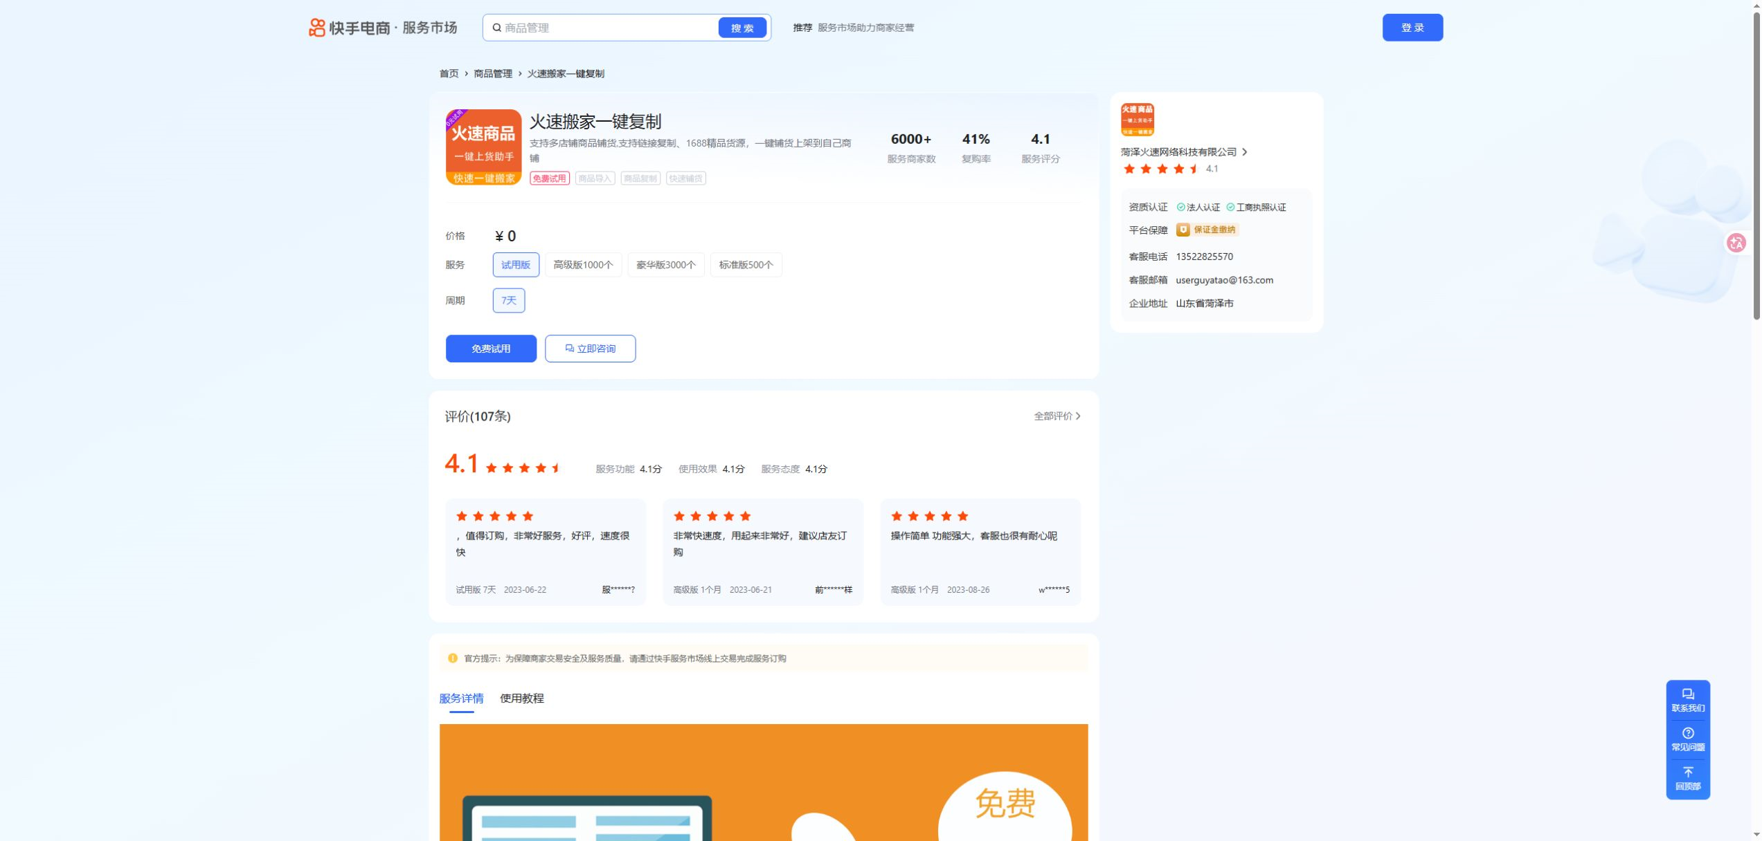Click the phone number 13522825570
This screenshot has width=1762, height=841.
click(1203, 257)
